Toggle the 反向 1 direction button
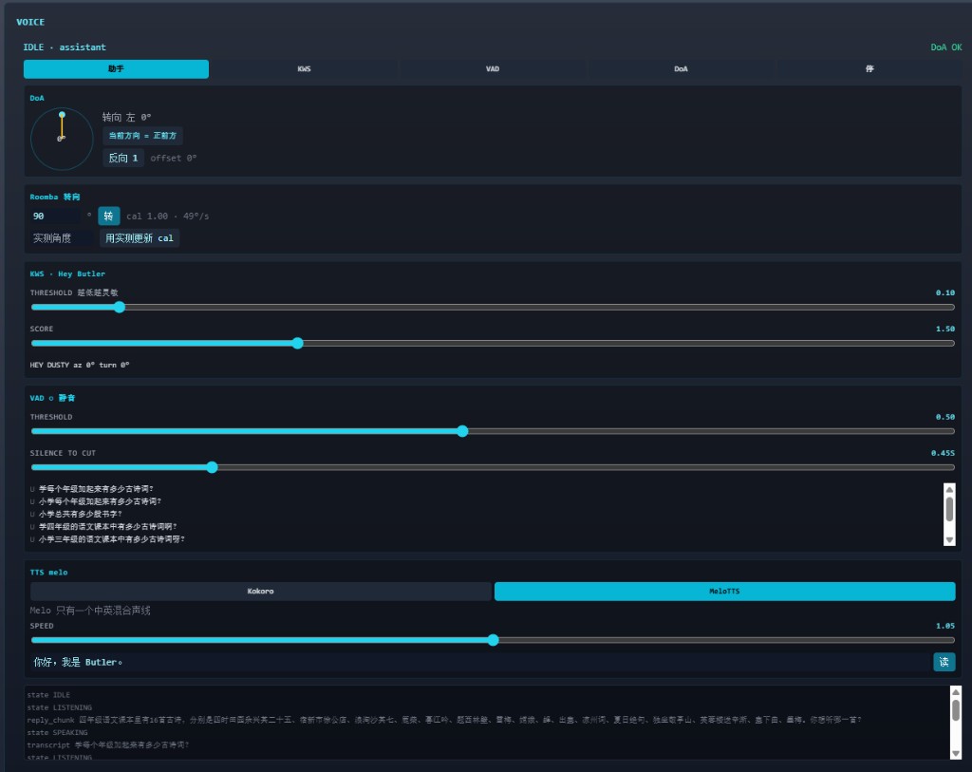The image size is (972, 772). tap(123, 159)
